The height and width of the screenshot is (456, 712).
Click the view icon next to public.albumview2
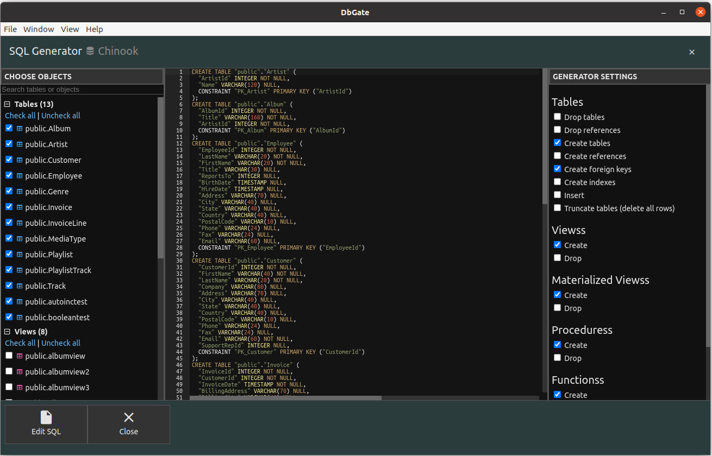tap(20, 372)
